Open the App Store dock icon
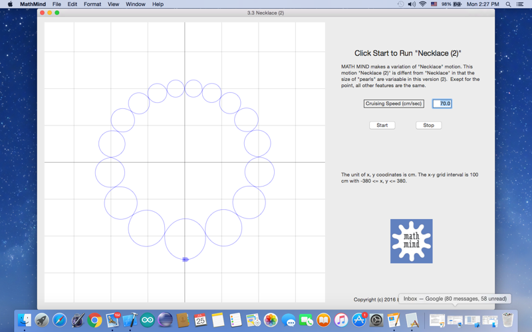Image resolution: width=532 pixels, height=332 pixels. pos(358,320)
